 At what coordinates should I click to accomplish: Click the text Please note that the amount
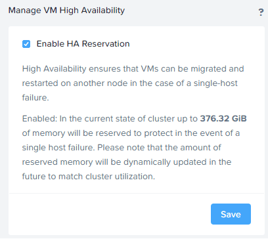[x=159, y=148]
